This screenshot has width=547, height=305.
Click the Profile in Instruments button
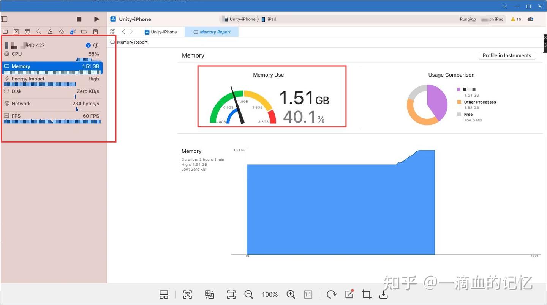point(507,55)
